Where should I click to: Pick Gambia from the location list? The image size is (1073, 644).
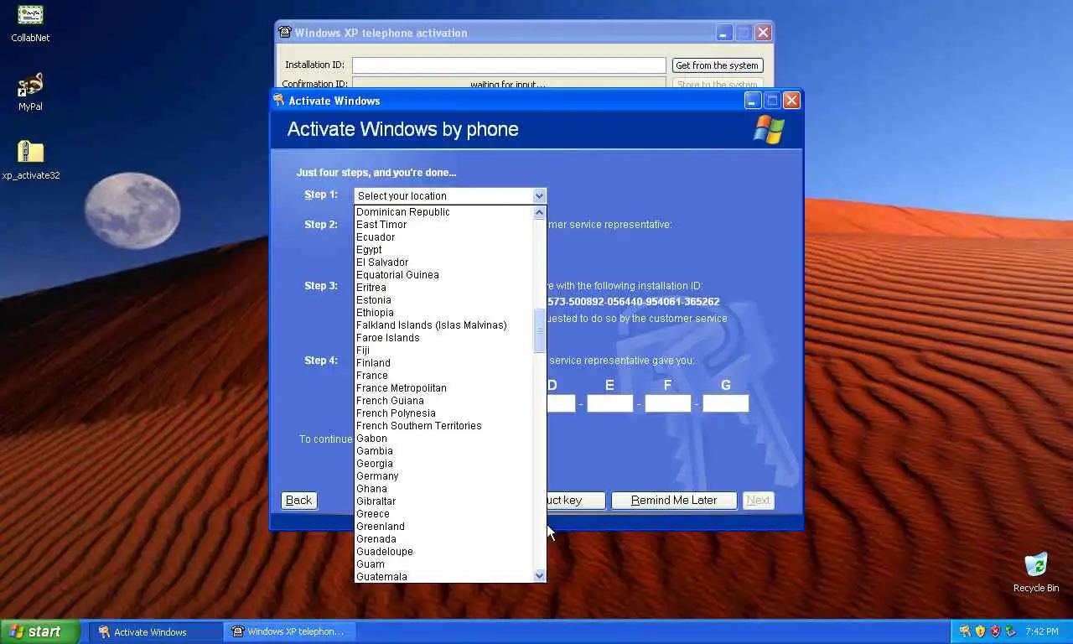pos(444,451)
